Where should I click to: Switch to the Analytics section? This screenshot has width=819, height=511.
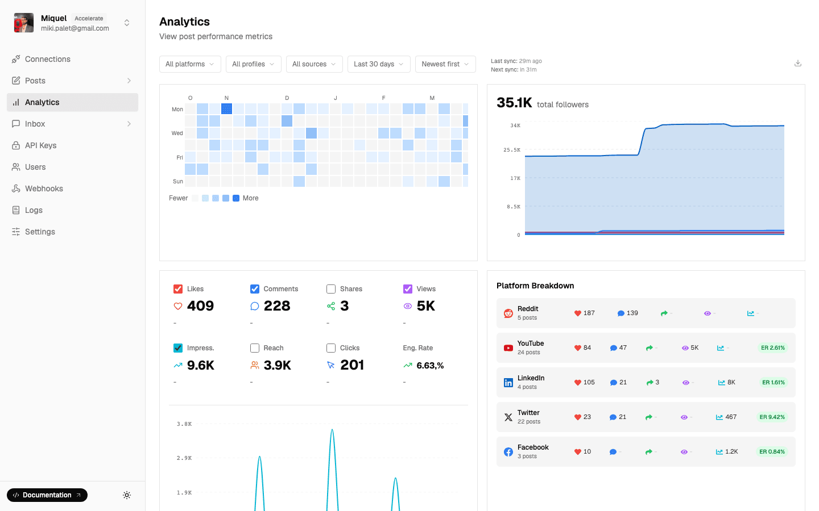click(42, 102)
